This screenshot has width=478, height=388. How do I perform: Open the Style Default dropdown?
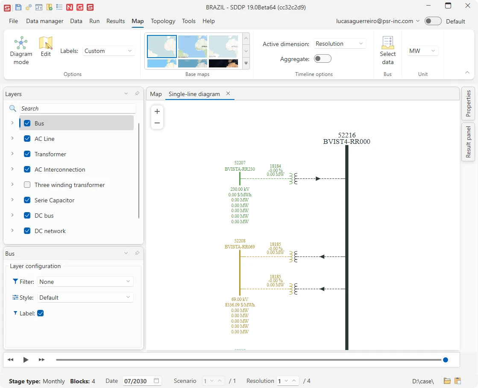[x=85, y=297]
